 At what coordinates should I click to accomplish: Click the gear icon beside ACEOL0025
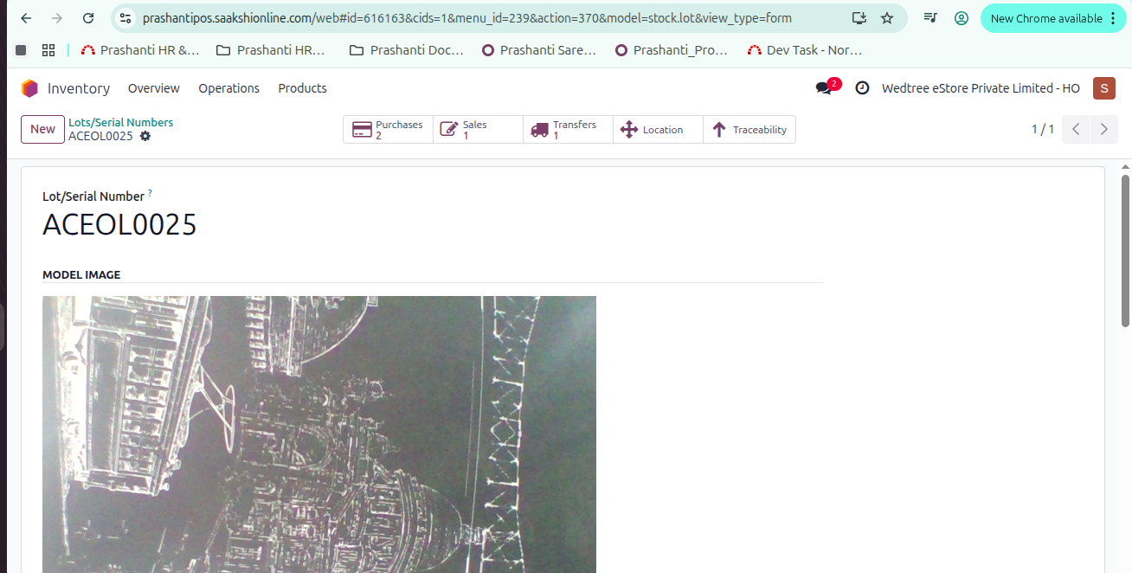click(x=145, y=137)
